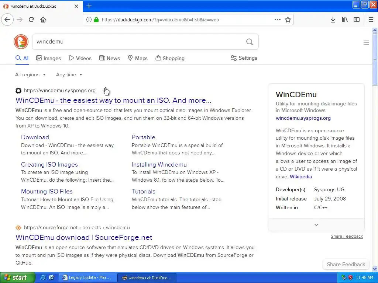This screenshot has height=283, width=378.
Task: Click the forward navigation arrow
Action: [x=20, y=20]
